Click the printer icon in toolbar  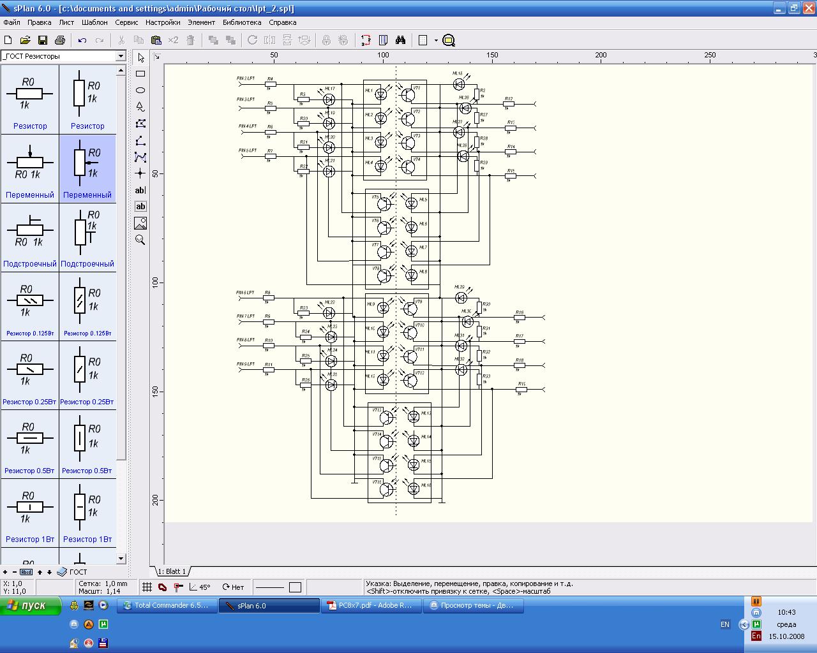[x=60, y=40]
